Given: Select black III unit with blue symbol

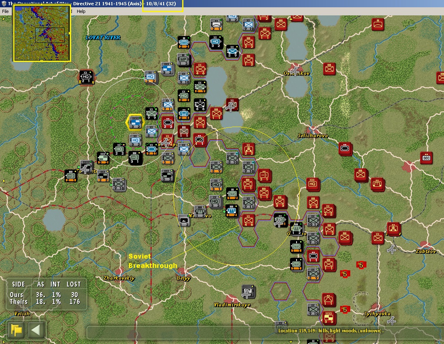Looking at the screenshot, I should [x=231, y=211].
